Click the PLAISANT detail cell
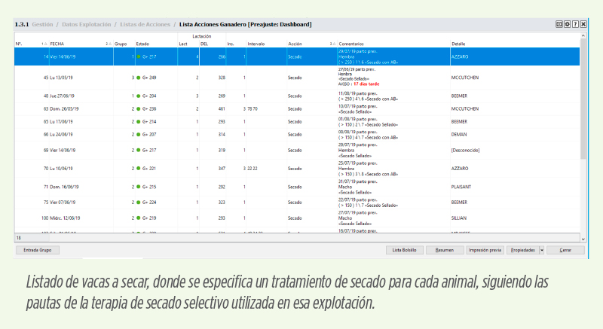This screenshot has height=329, width=603. 461,187
